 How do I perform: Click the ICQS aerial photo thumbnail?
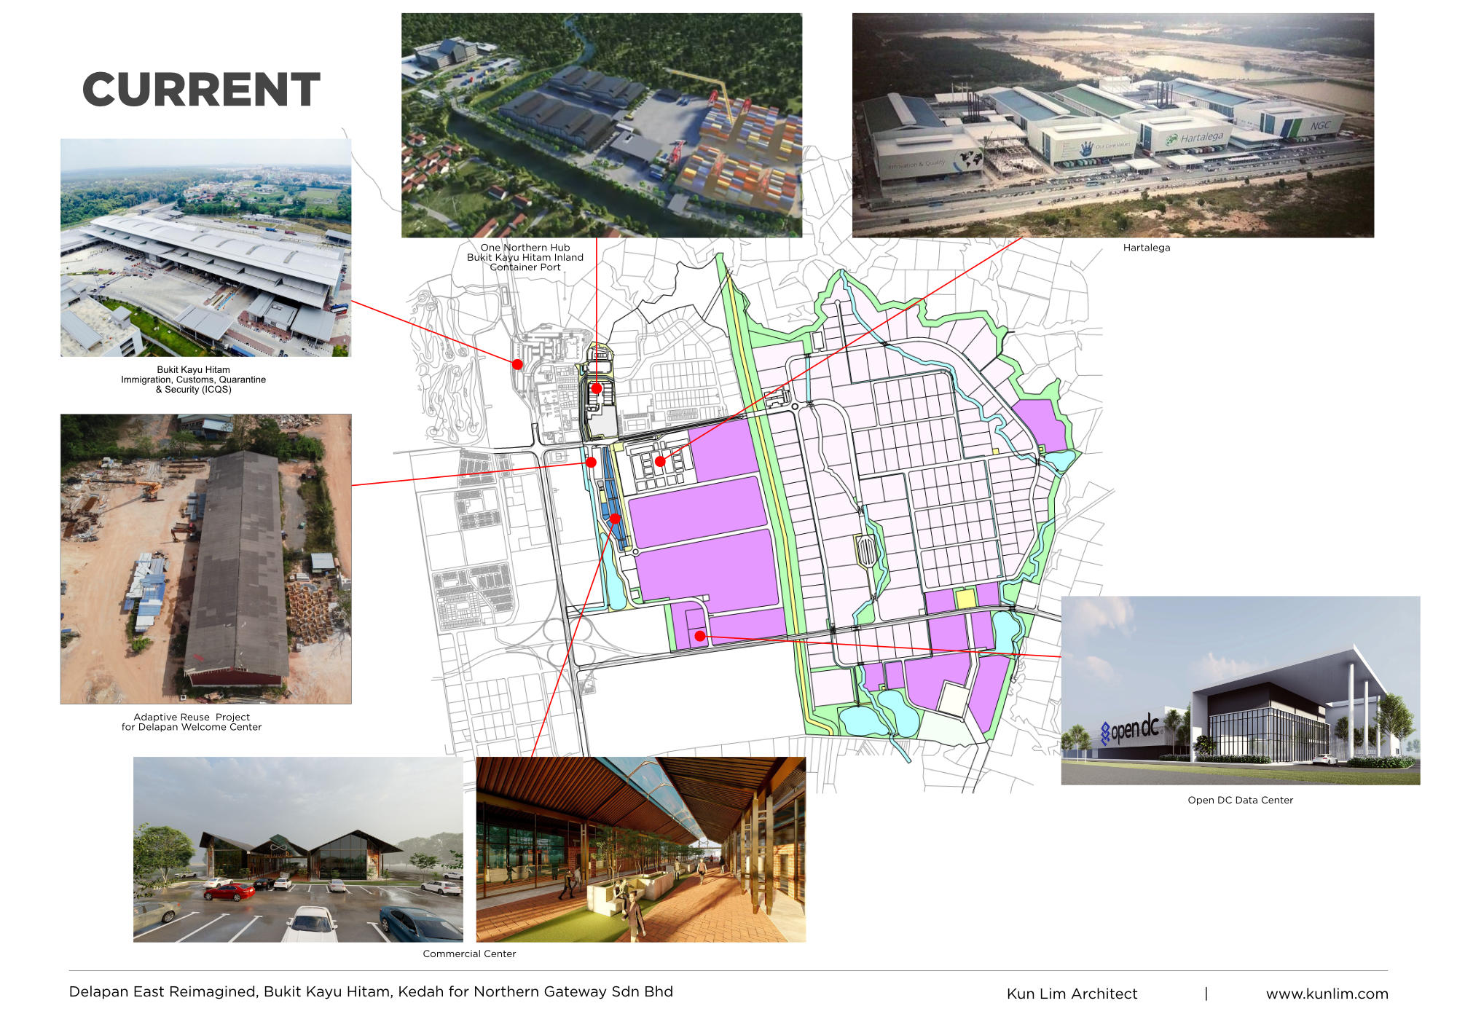pyautogui.click(x=205, y=248)
